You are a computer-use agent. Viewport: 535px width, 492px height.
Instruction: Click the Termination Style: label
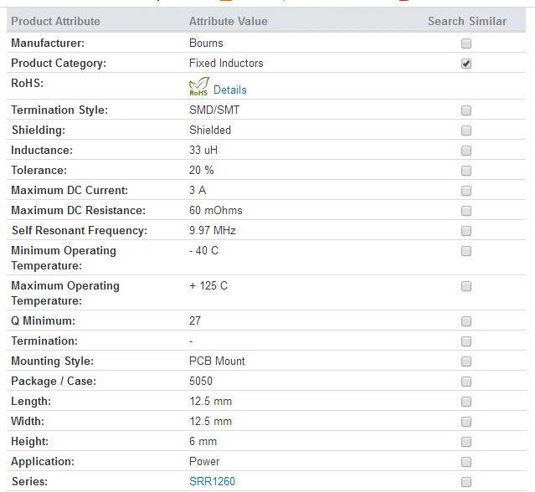point(59,110)
